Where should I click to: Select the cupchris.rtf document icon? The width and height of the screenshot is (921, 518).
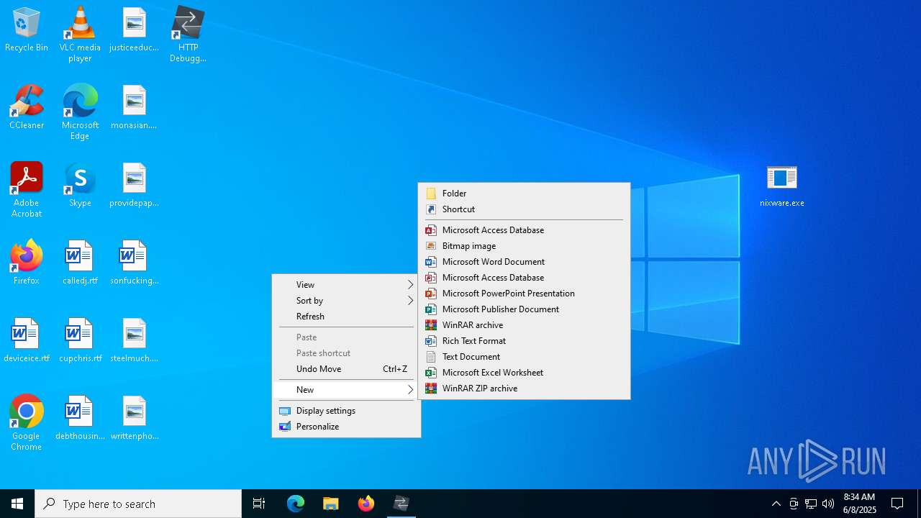(80, 341)
